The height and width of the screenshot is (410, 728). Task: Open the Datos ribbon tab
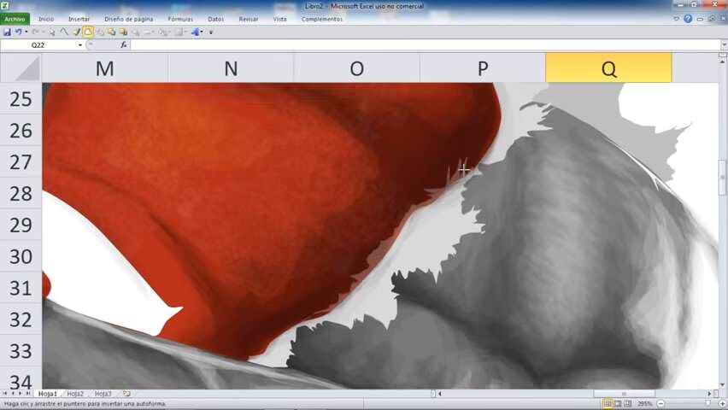tap(216, 19)
